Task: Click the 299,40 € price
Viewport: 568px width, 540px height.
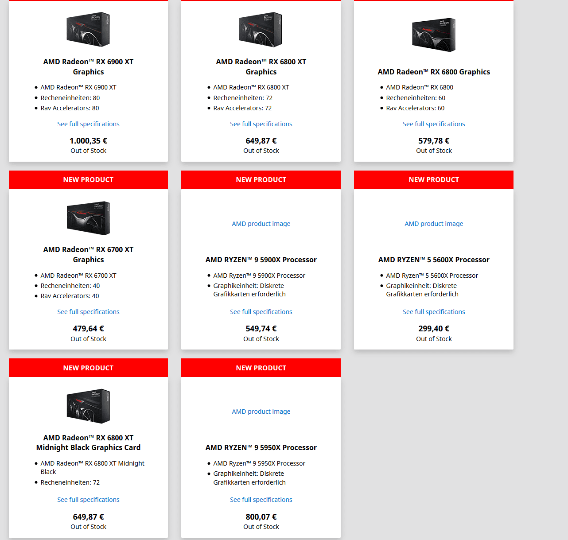Action: click(434, 329)
